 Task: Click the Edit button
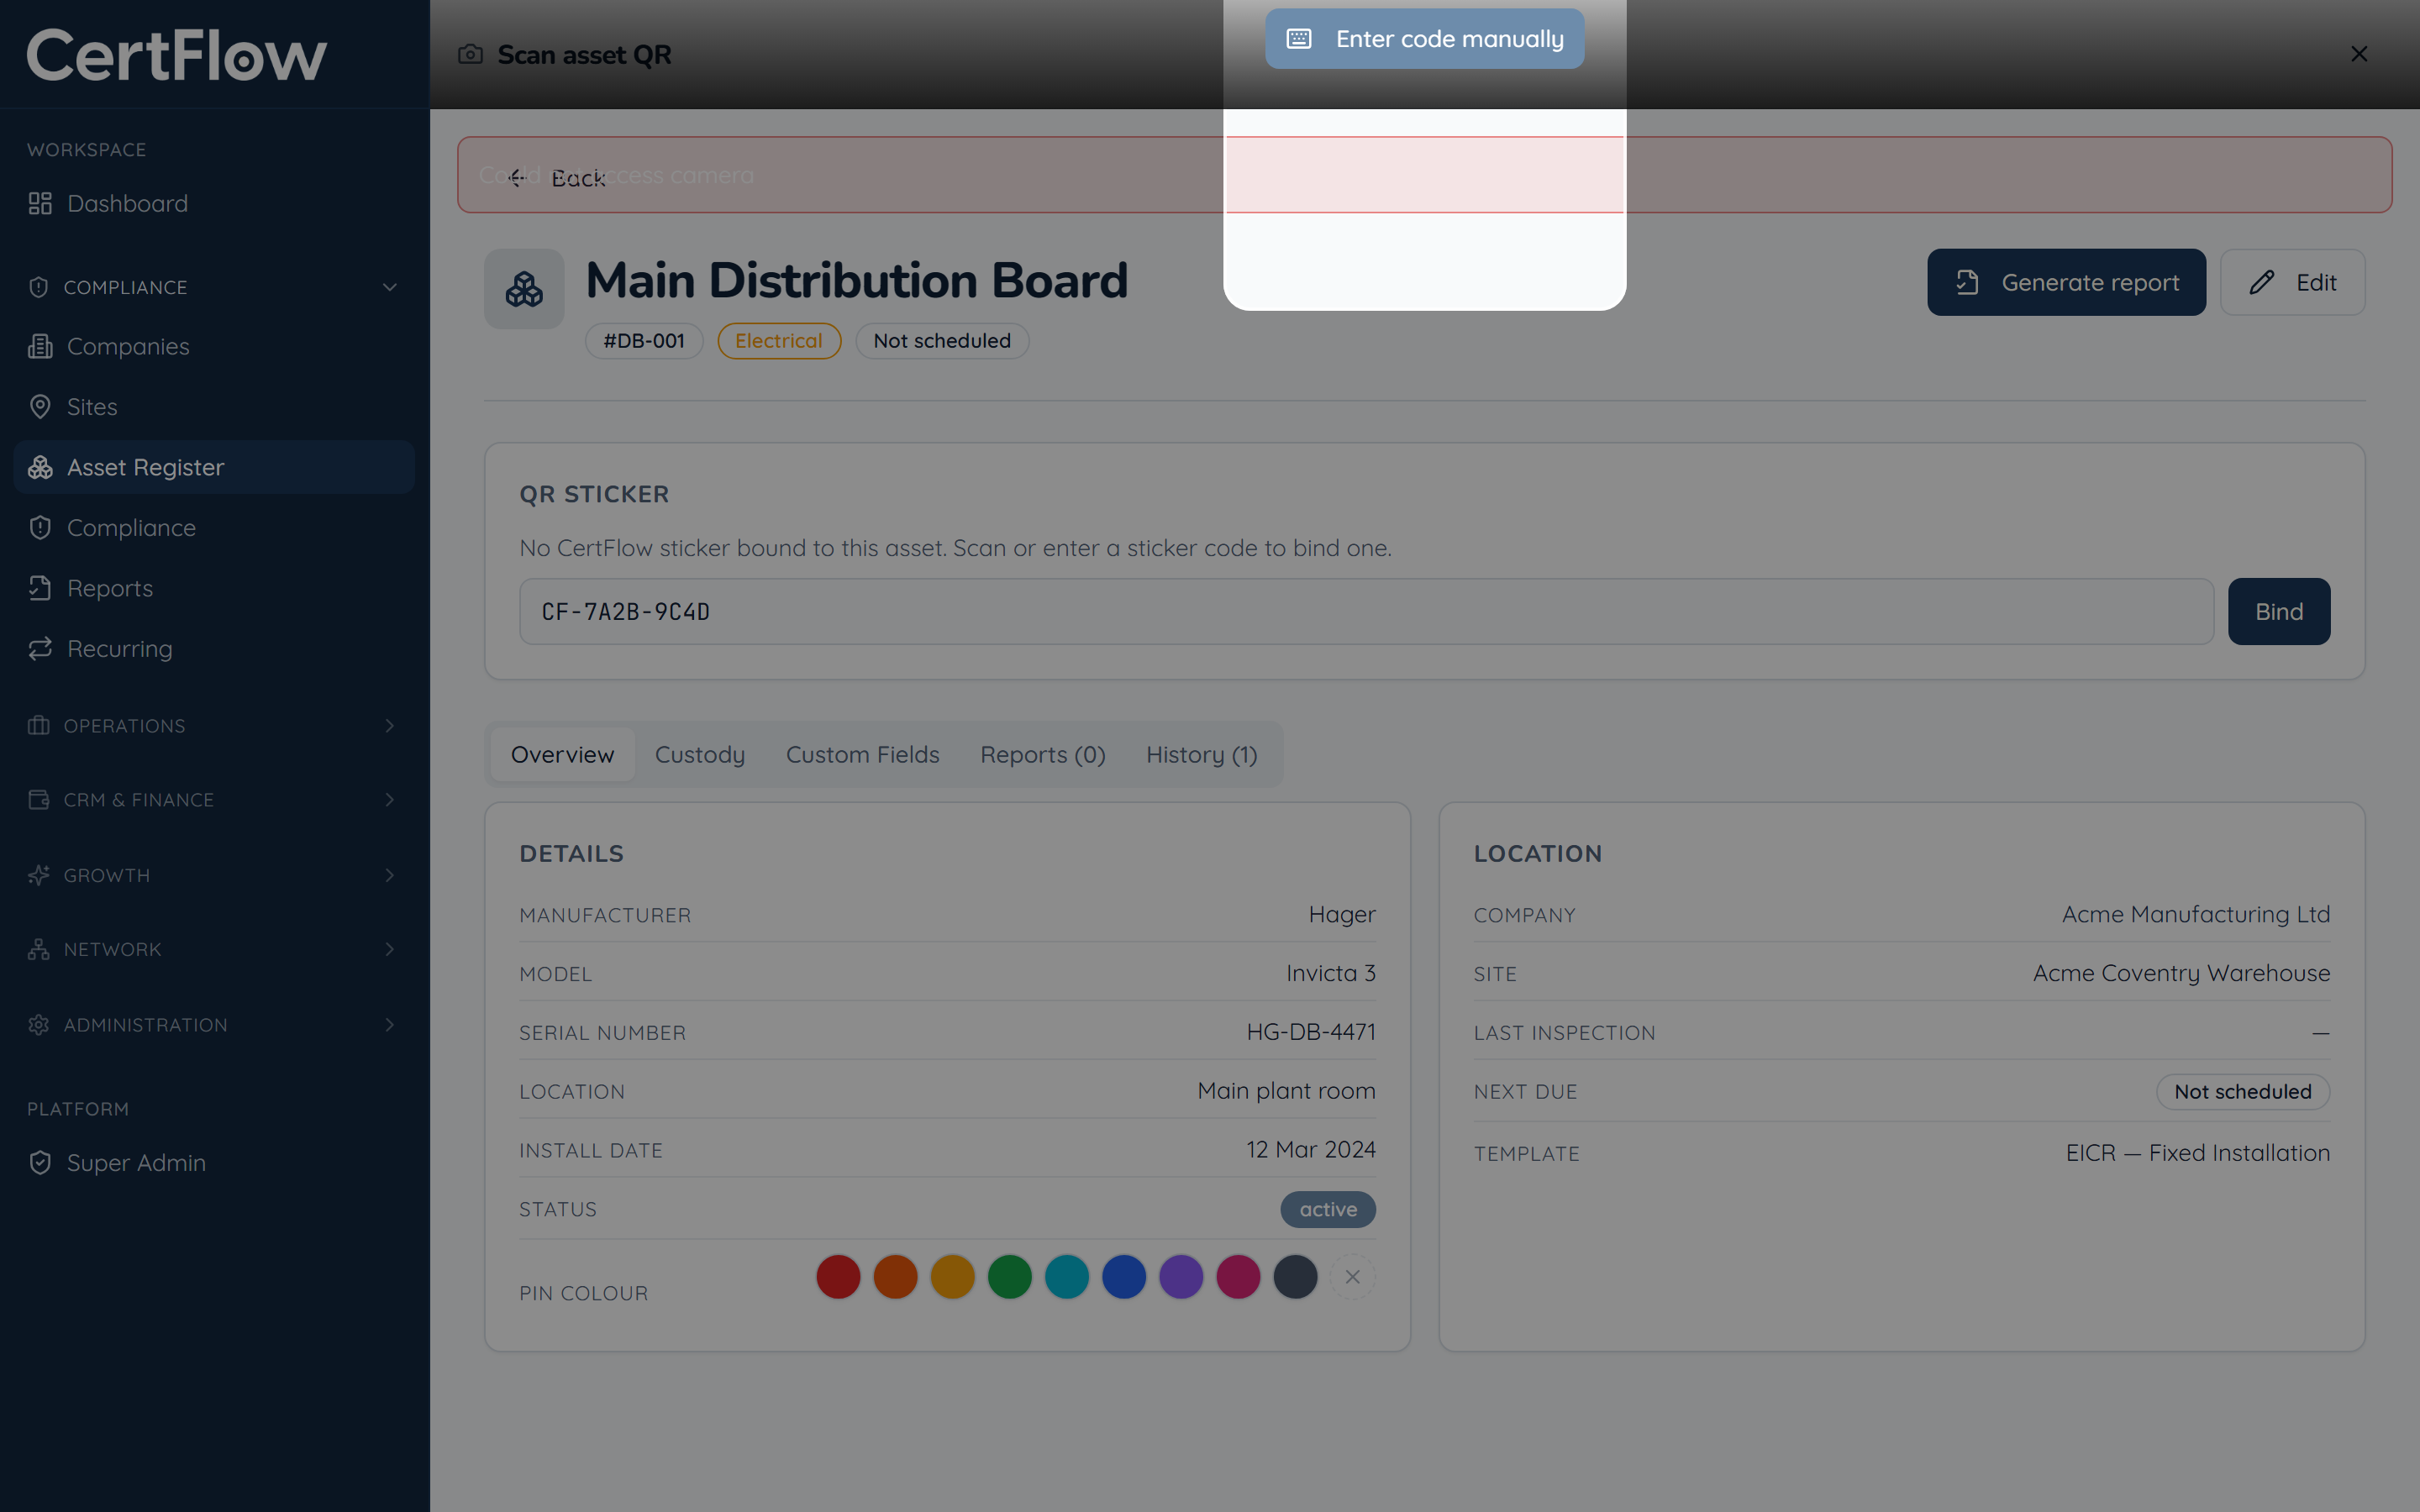(x=2292, y=283)
